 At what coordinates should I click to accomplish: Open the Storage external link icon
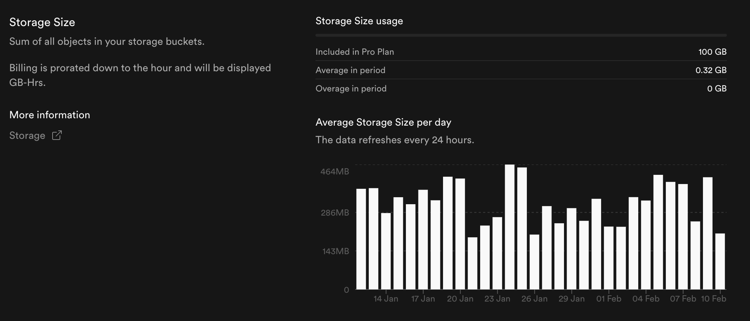coord(57,136)
